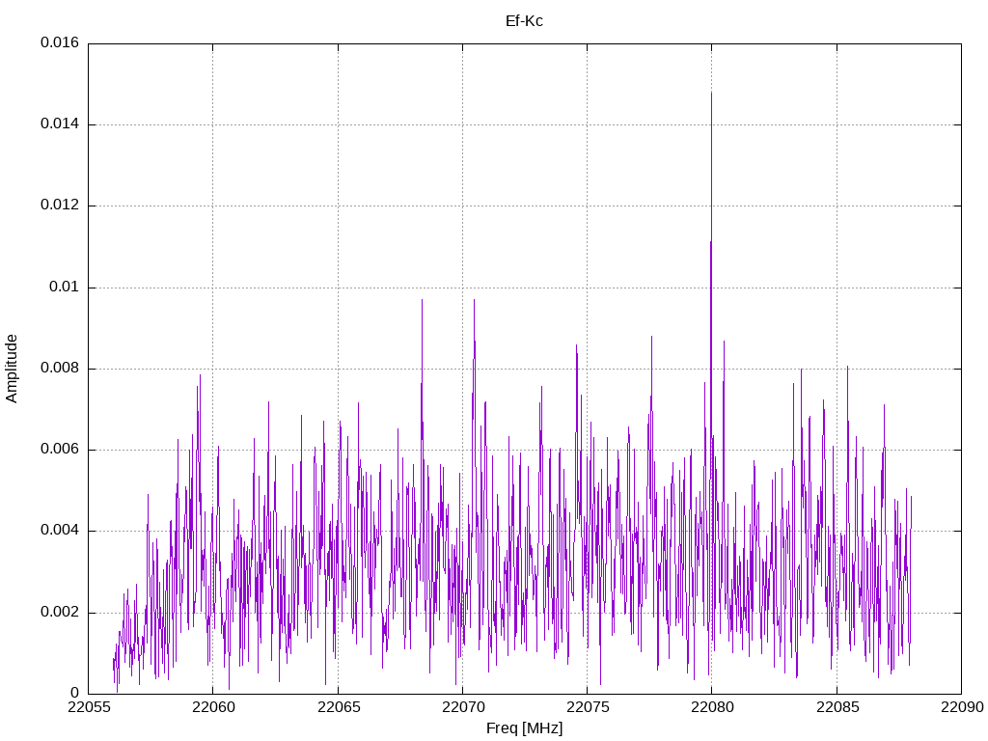Click the 0.002 y-axis tick label
This screenshot has width=988, height=741.
(x=59, y=613)
